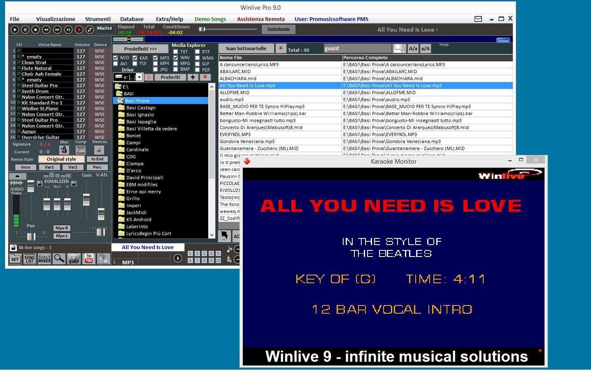Open the SET folder icon
This screenshot has height=370, width=591.
[x=15, y=259]
